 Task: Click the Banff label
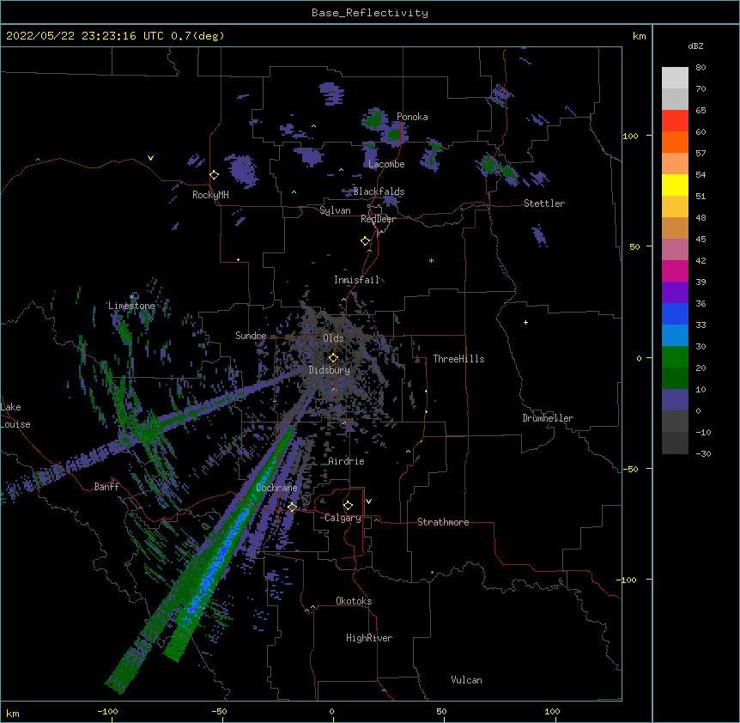(x=106, y=487)
